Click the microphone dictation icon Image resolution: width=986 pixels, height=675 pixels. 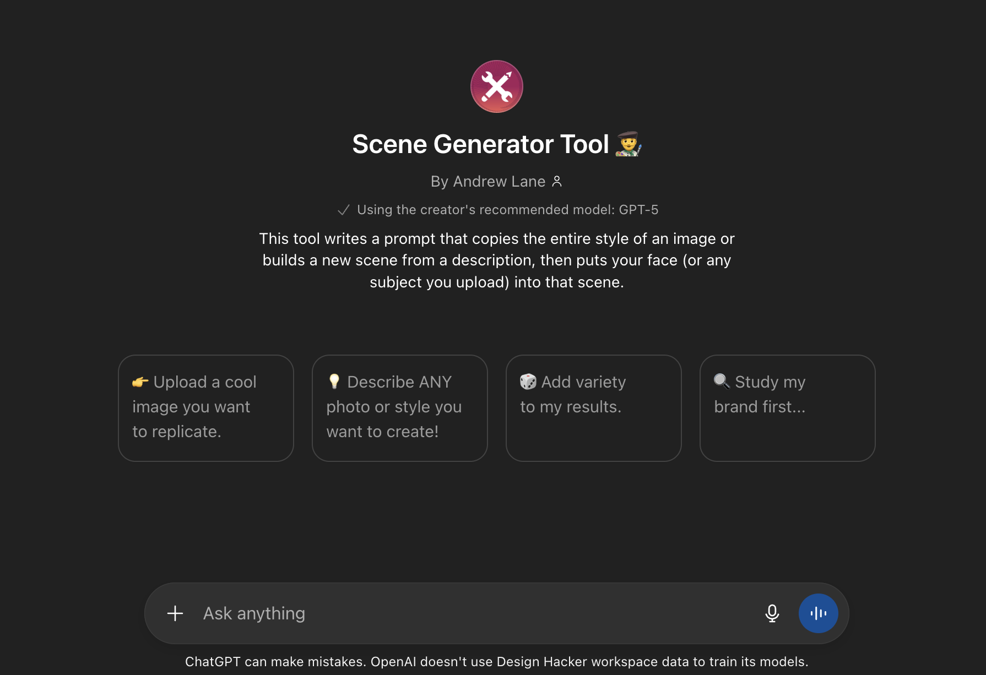click(772, 613)
